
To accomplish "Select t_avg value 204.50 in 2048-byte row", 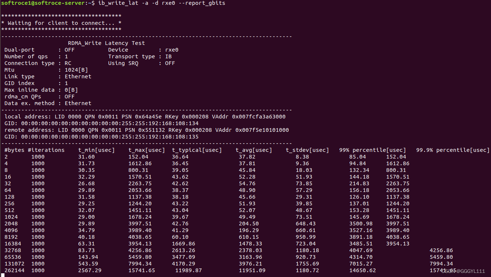I will click(x=249, y=224).
